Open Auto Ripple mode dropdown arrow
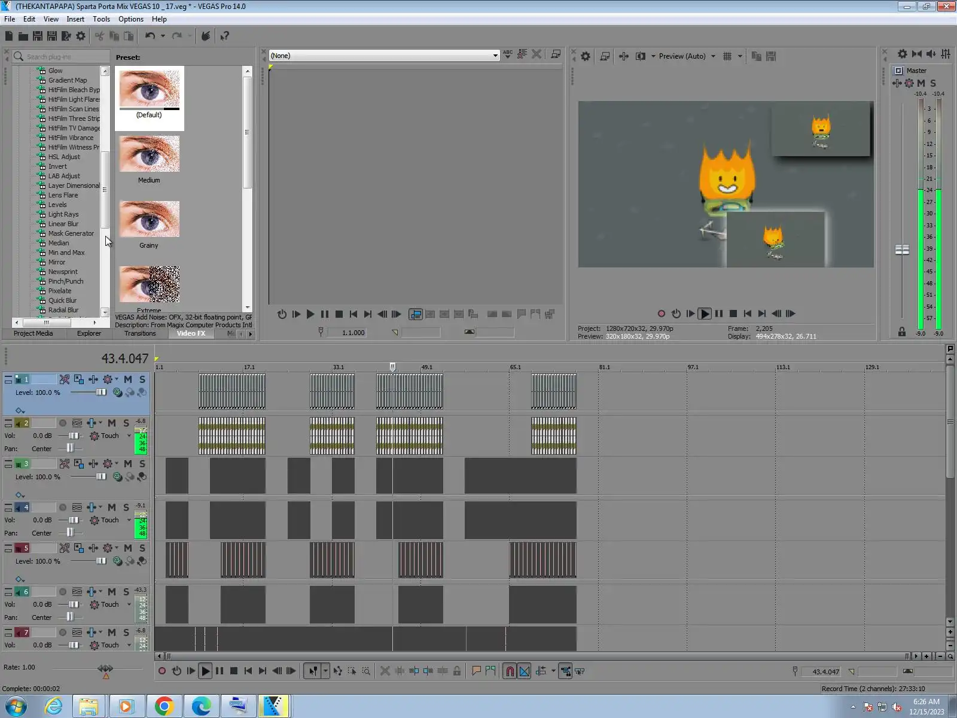Image resolution: width=957 pixels, height=718 pixels. 553,671
